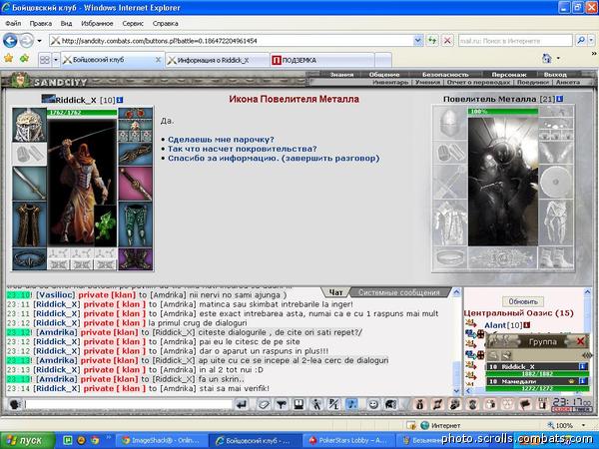Choose dialog option Так что насчет покровительства?
Image resolution: width=599 pixels, height=449 pixels.
click(x=243, y=149)
